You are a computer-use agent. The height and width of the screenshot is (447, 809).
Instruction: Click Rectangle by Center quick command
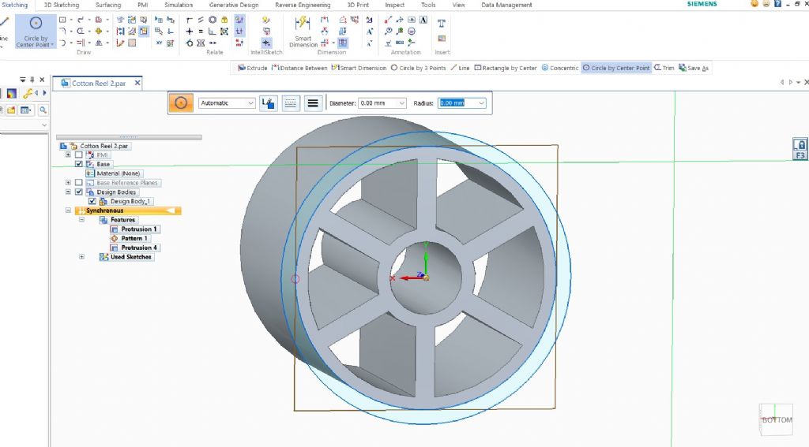coord(506,68)
